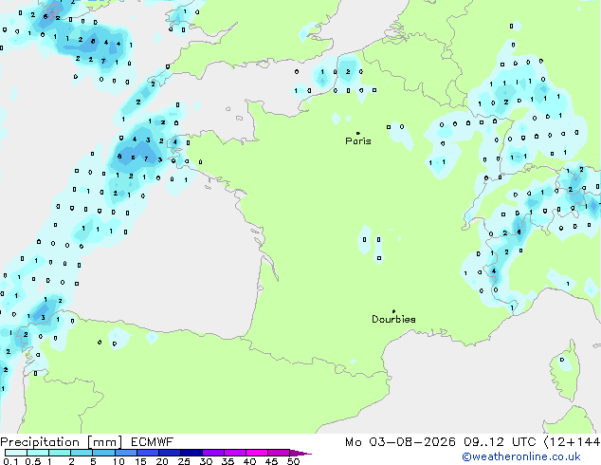Click the Paris city label
This screenshot has height=465, width=601.
tap(358, 141)
